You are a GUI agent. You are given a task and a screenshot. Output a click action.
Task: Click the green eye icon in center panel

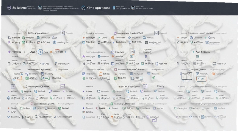pyautogui.click(x=153, y=78)
